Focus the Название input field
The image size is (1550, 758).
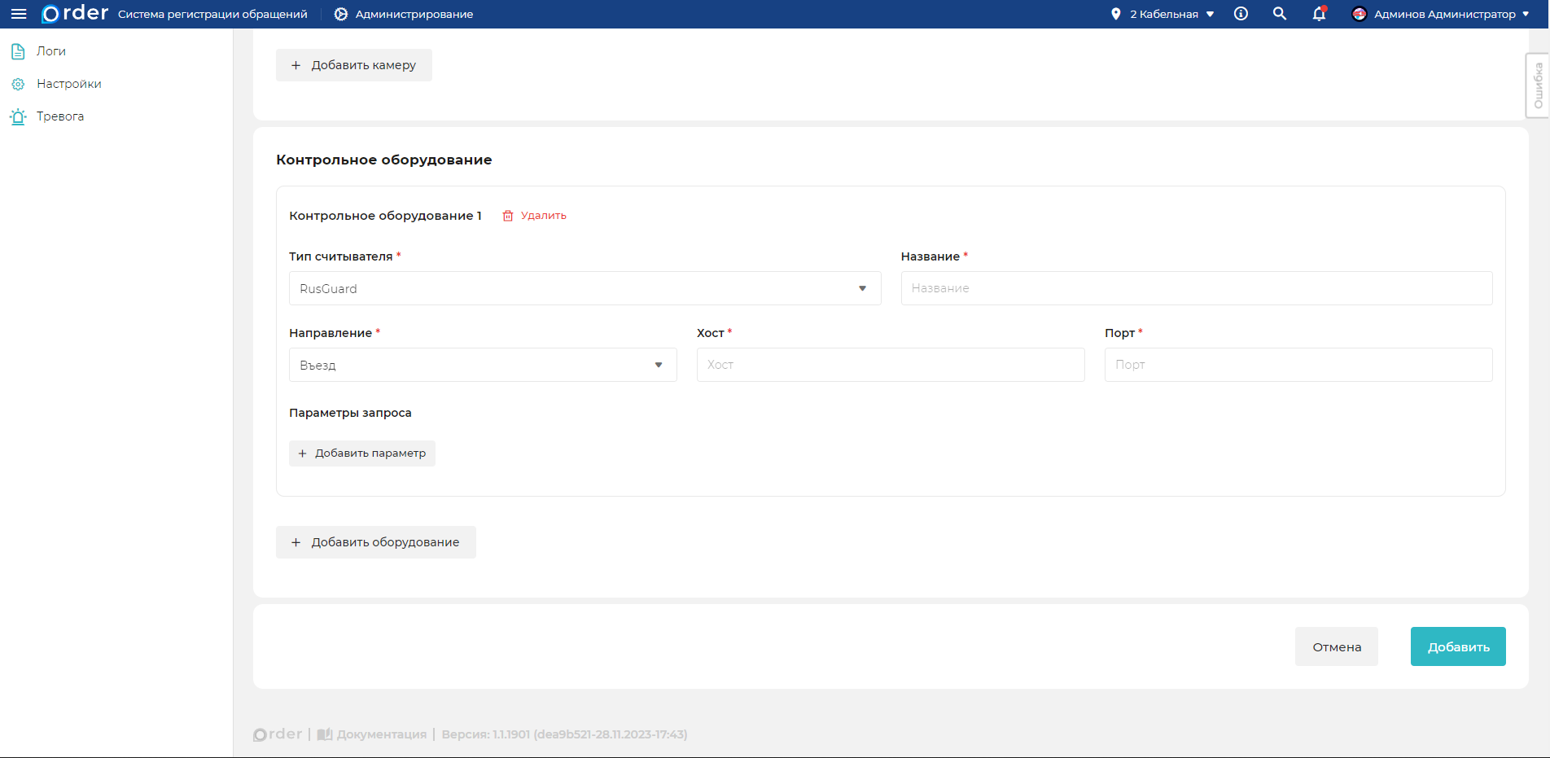pos(1196,288)
